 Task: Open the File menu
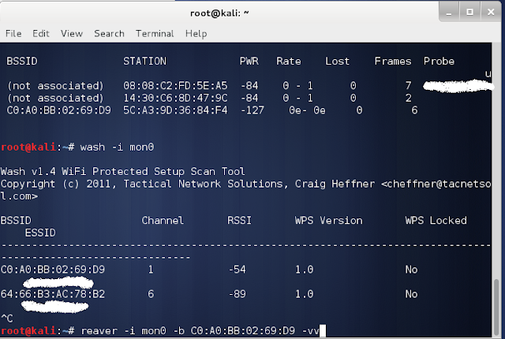coord(13,33)
